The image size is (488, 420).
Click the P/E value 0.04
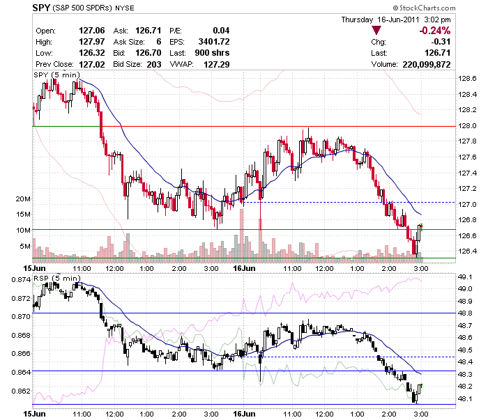tap(221, 31)
